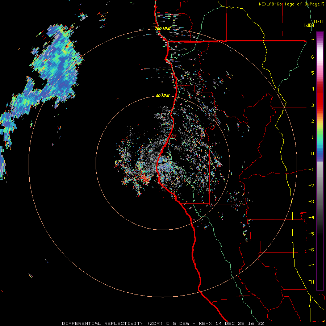Screen dimensions: 326x326
Task: Click the 5 value on color scale
Action: [x=313, y=73]
